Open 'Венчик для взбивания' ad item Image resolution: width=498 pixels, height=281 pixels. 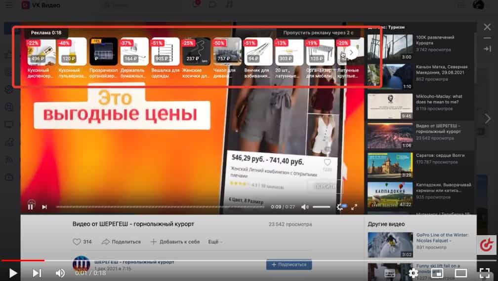pos(258,58)
